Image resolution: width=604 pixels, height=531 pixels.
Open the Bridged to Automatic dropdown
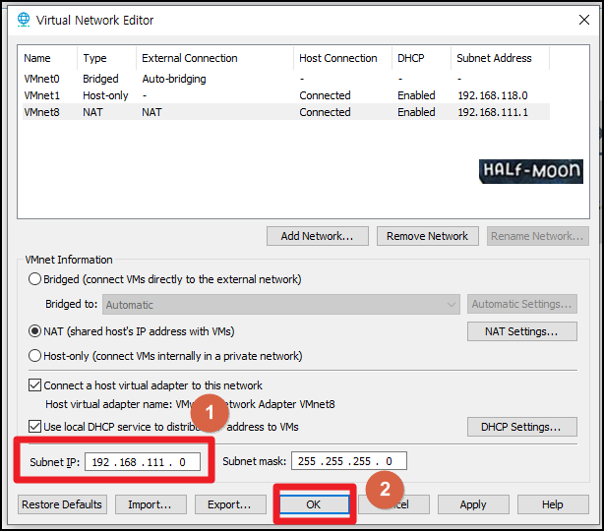click(x=281, y=305)
